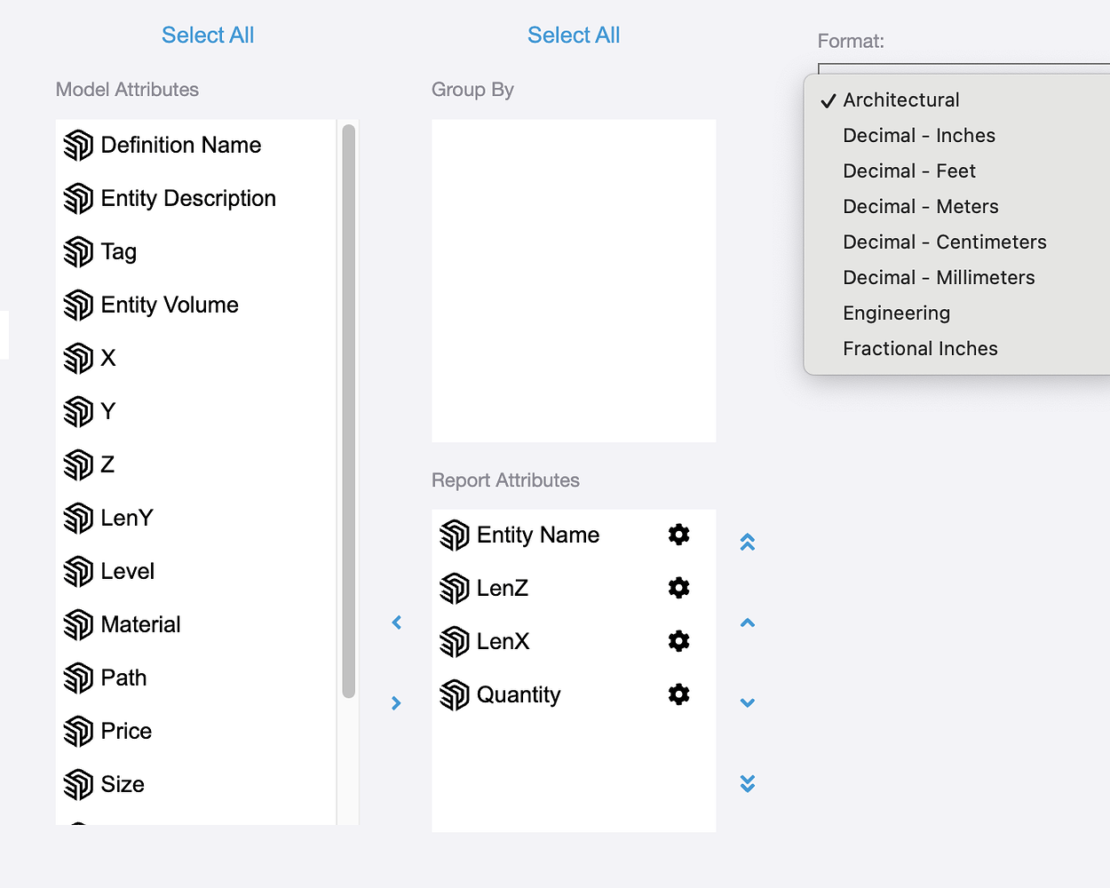The image size is (1110, 888).
Task: Click Select All above Group By
Action: (x=574, y=36)
